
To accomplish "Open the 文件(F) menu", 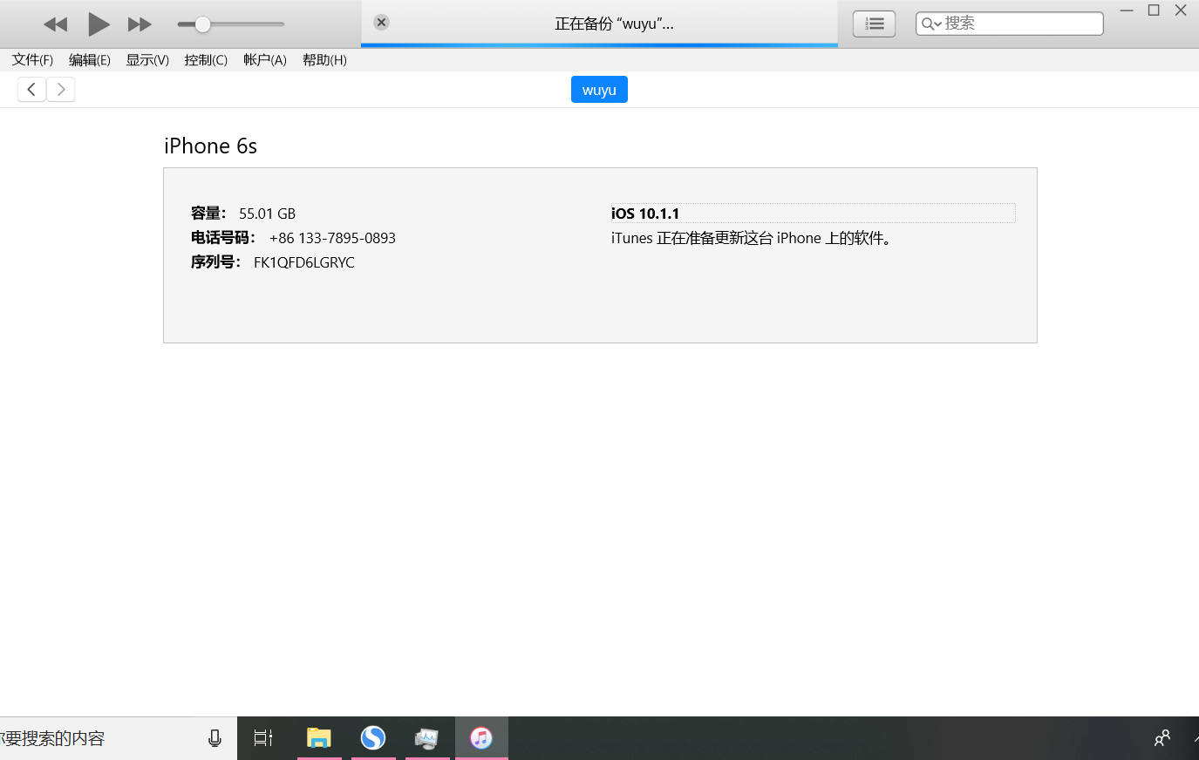I will 32,60.
